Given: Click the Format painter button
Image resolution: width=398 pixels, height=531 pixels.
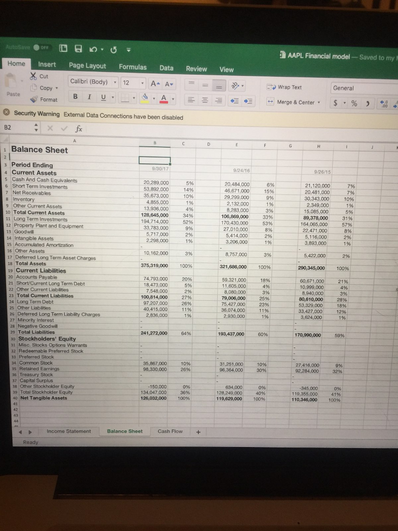Looking at the screenshot, I should (44, 99).
